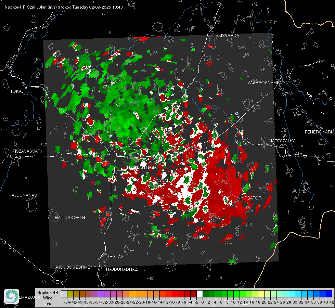Select the yellow swatch between 18 and 20
This screenshot has height=308, width=335.
click(x=261, y=294)
